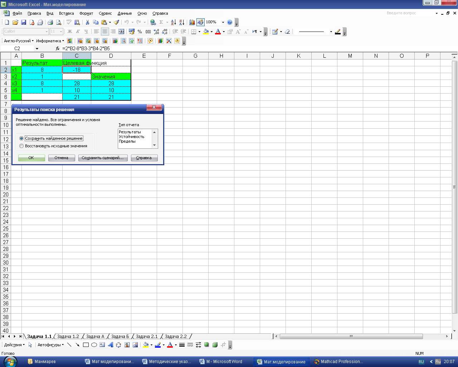This screenshot has height=367, width=458.
Task: Open the Вставка menu
Action: [x=66, y=13]
